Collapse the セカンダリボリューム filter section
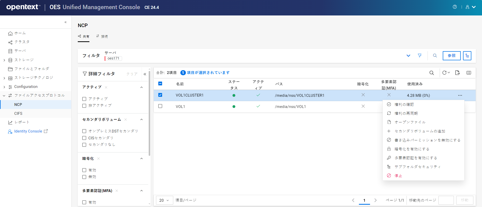Viewport: 482px width, 207px height. [142, 120]
